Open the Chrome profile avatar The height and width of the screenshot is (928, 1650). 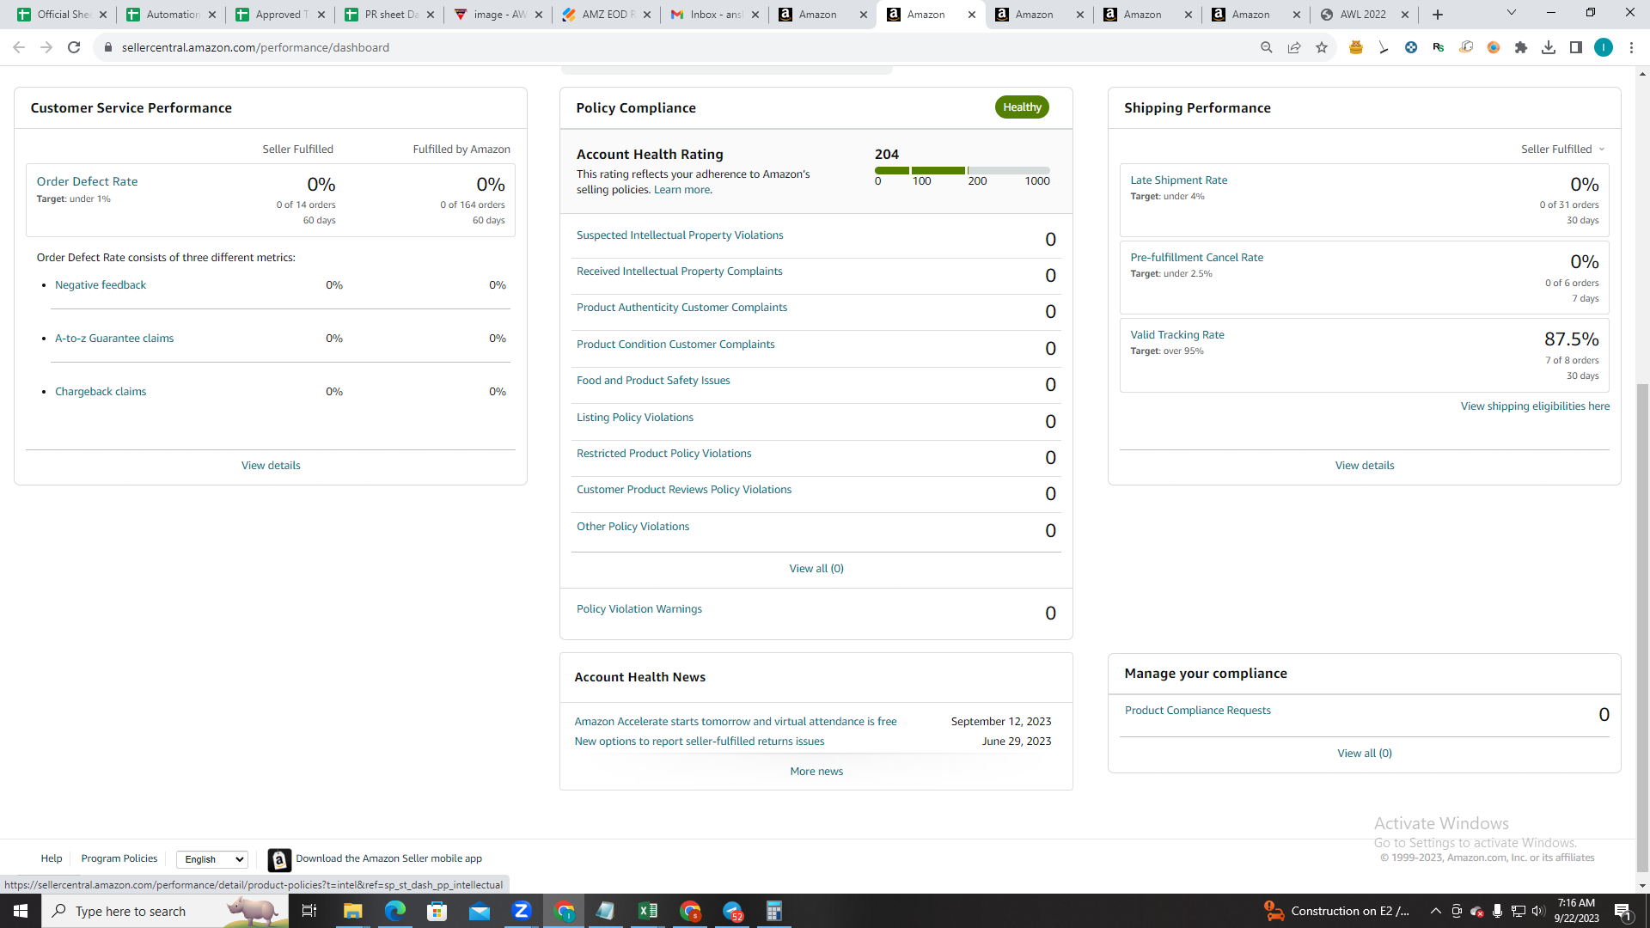click(1604, 47)
